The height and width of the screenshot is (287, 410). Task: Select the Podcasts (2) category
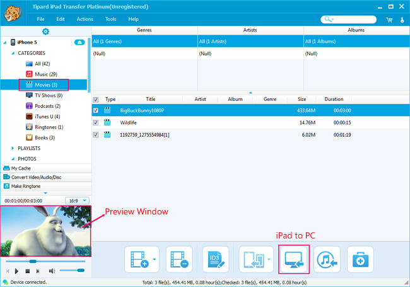coord(43,106)
